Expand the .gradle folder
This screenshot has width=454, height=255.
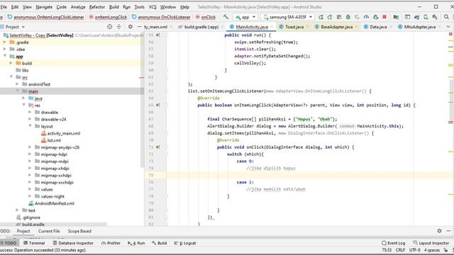click(x=5, y=42)
